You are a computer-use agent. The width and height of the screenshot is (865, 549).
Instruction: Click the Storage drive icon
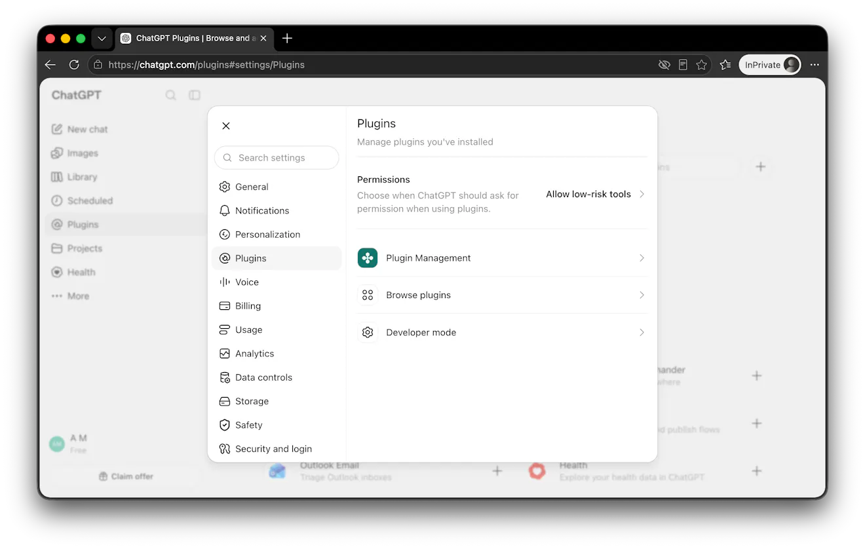pyautogui.click(x=225, y=401)
